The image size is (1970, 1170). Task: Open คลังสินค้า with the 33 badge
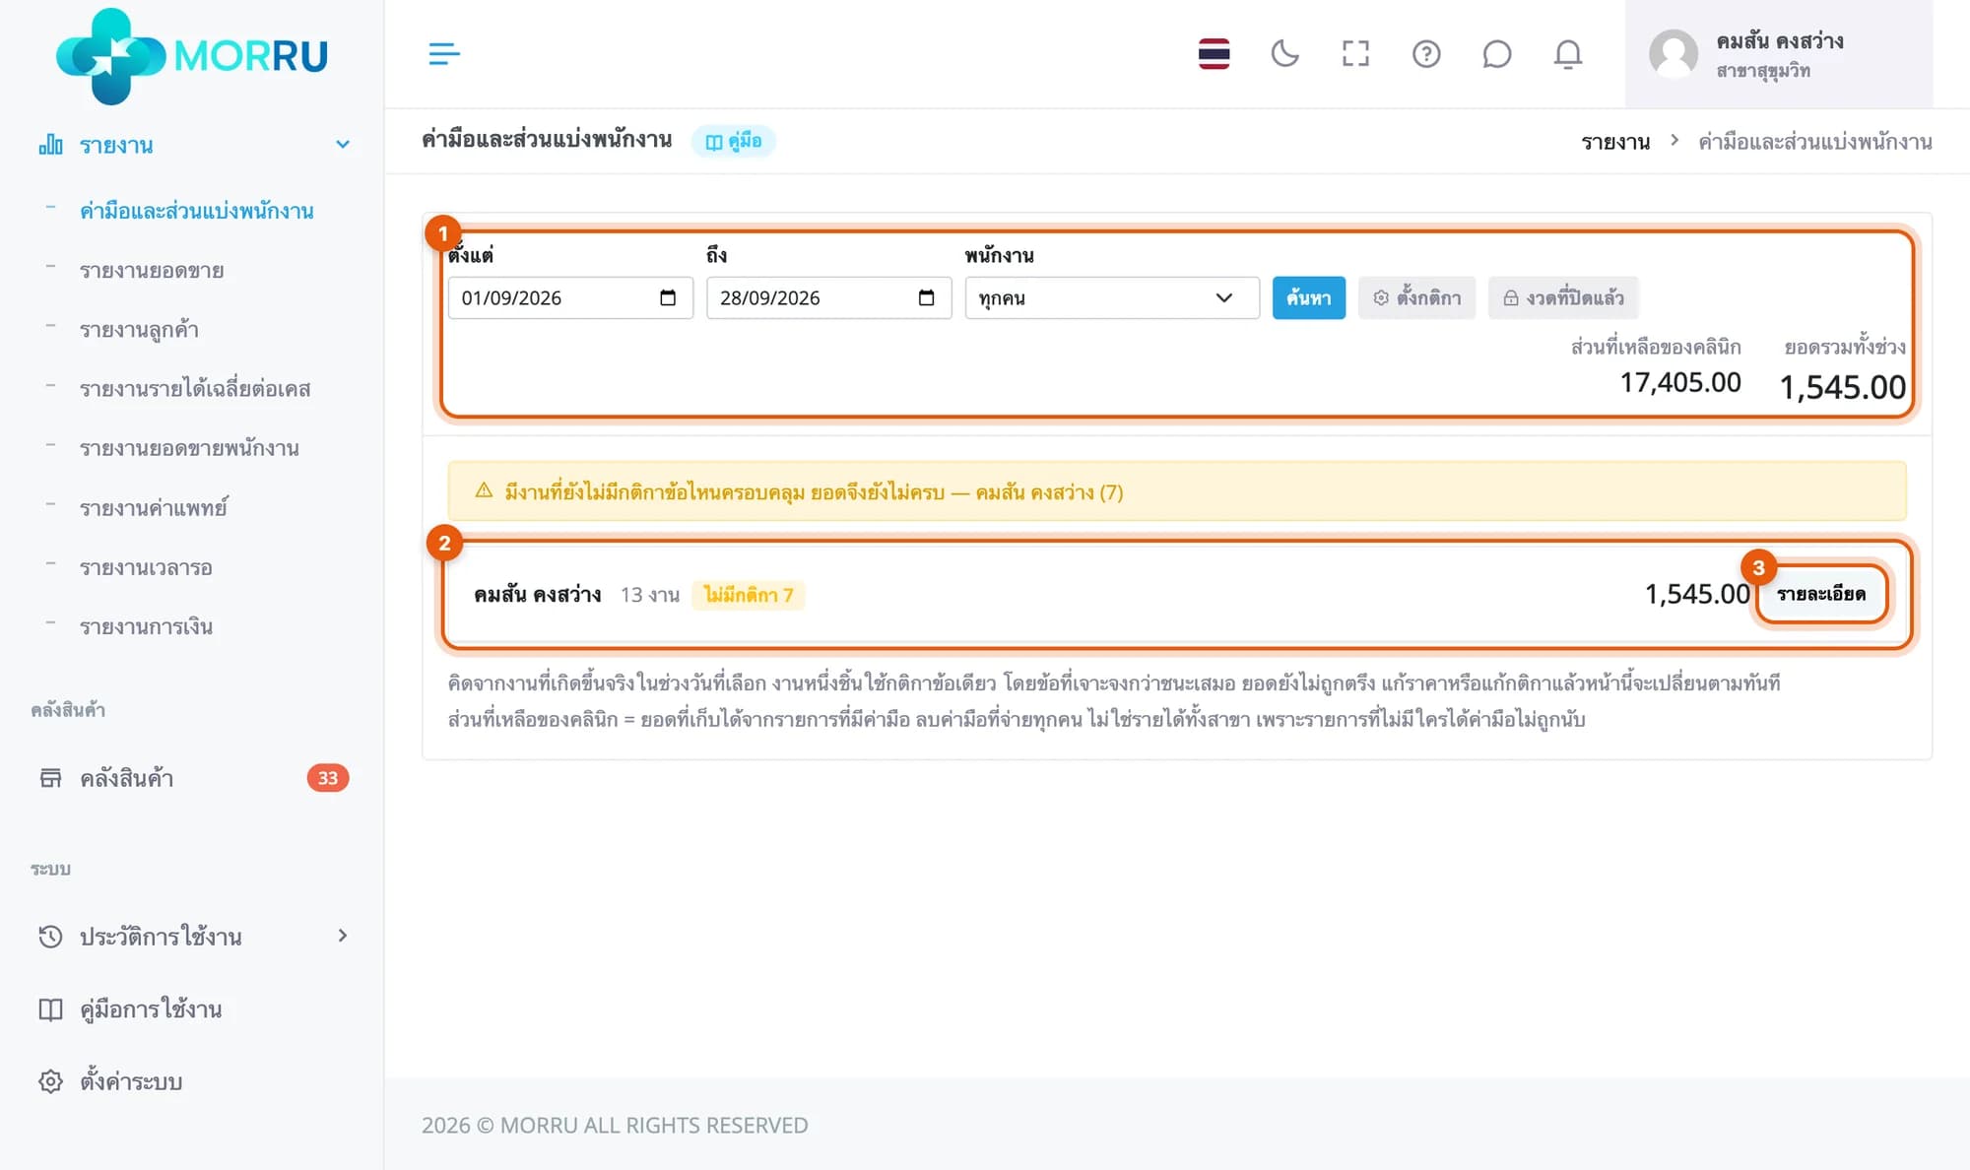pyautogui.click(x=192, y=778)
